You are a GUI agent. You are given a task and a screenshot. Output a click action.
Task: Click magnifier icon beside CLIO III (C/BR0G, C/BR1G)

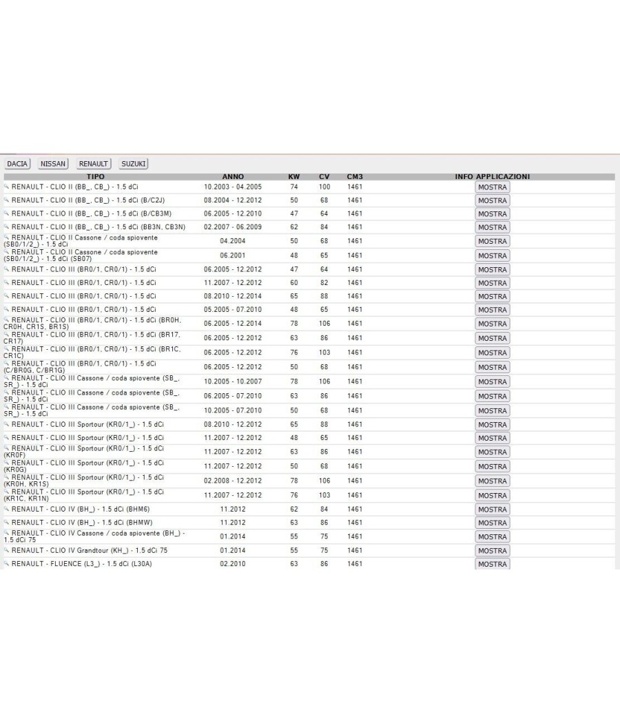pos(6,364)
